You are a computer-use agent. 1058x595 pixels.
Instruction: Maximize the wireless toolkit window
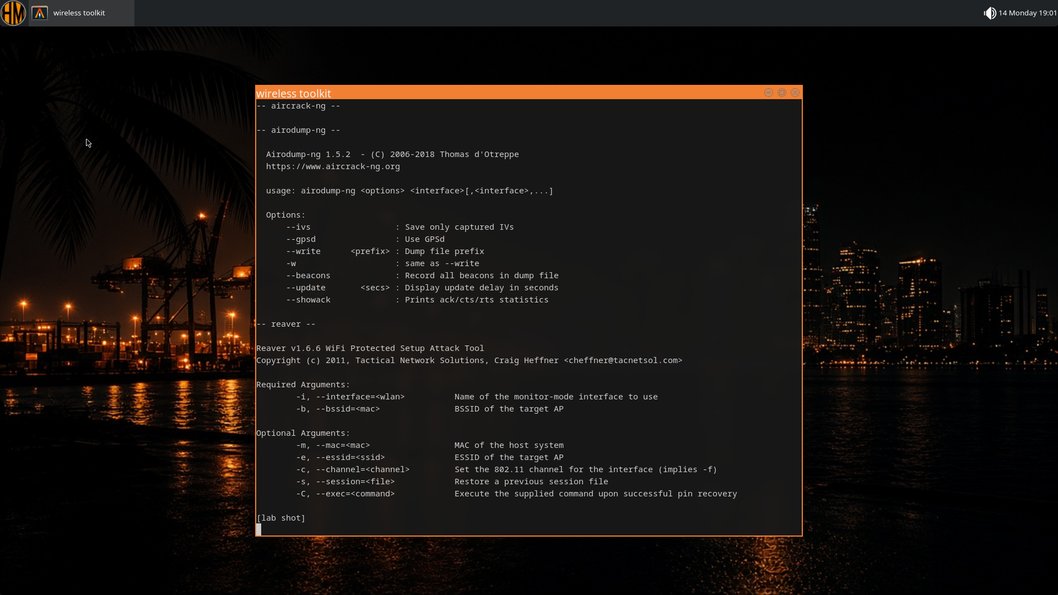click(x=782, y=93)
